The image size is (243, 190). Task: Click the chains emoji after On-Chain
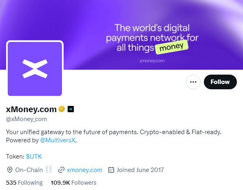49,169
